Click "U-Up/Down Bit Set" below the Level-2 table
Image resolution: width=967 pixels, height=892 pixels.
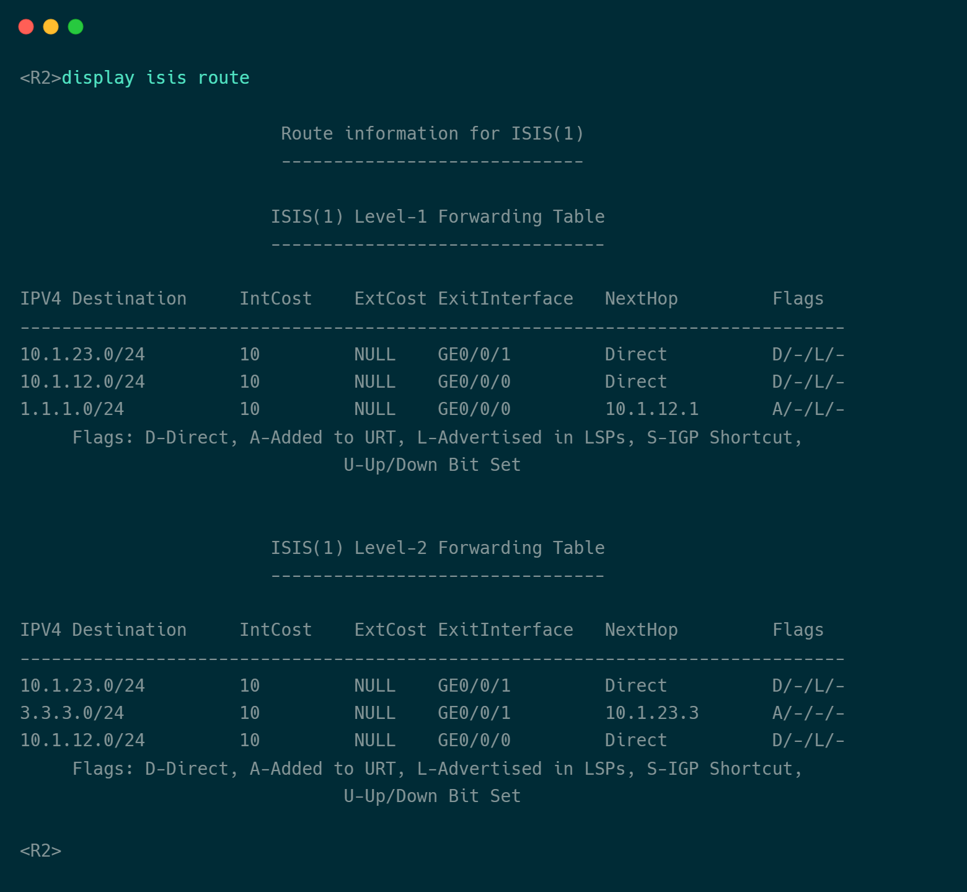pyautogui.click(x=432, y=796)
